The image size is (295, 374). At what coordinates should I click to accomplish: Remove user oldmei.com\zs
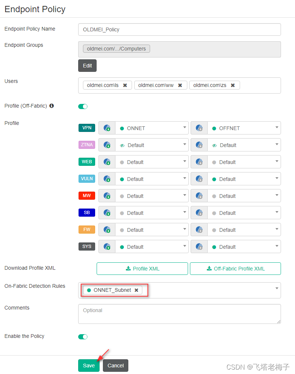(x=233, y=85)
